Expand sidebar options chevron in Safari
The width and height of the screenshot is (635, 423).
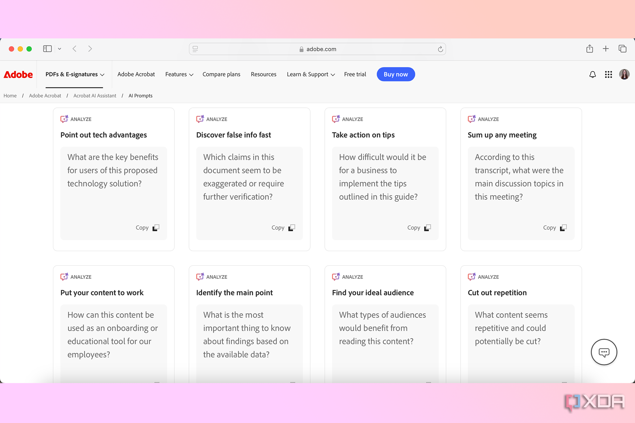[60, 49]
